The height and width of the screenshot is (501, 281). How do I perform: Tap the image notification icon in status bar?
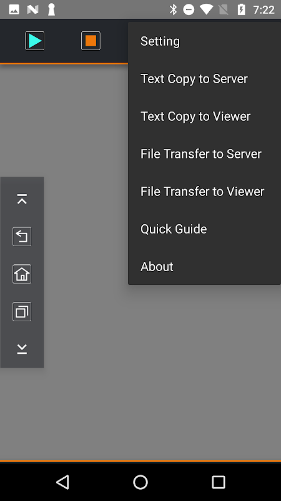pos(14,9)
